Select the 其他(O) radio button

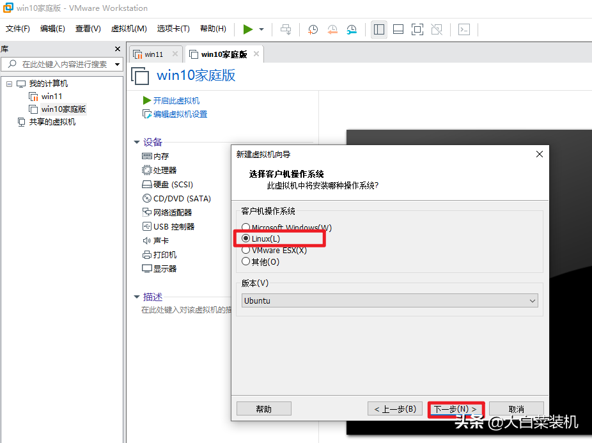tap(245, 261)
